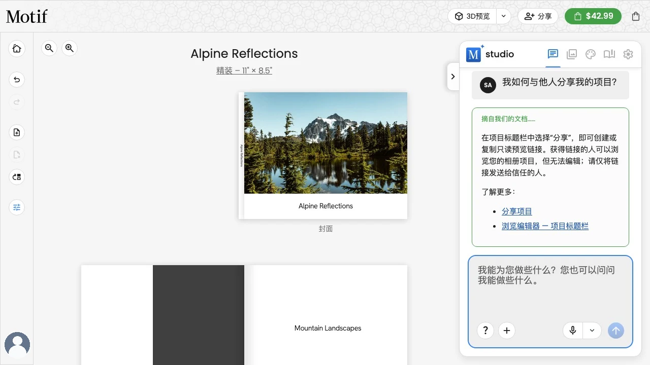Click the SA user avatar in chat
The width and height of the screenshot is (650, 365).
coord(488,85)
